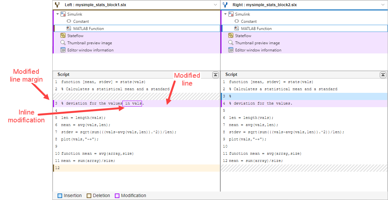Collapse the Simulink node in left tree
Screen dimensions: 388x200
tap(58, 14)
